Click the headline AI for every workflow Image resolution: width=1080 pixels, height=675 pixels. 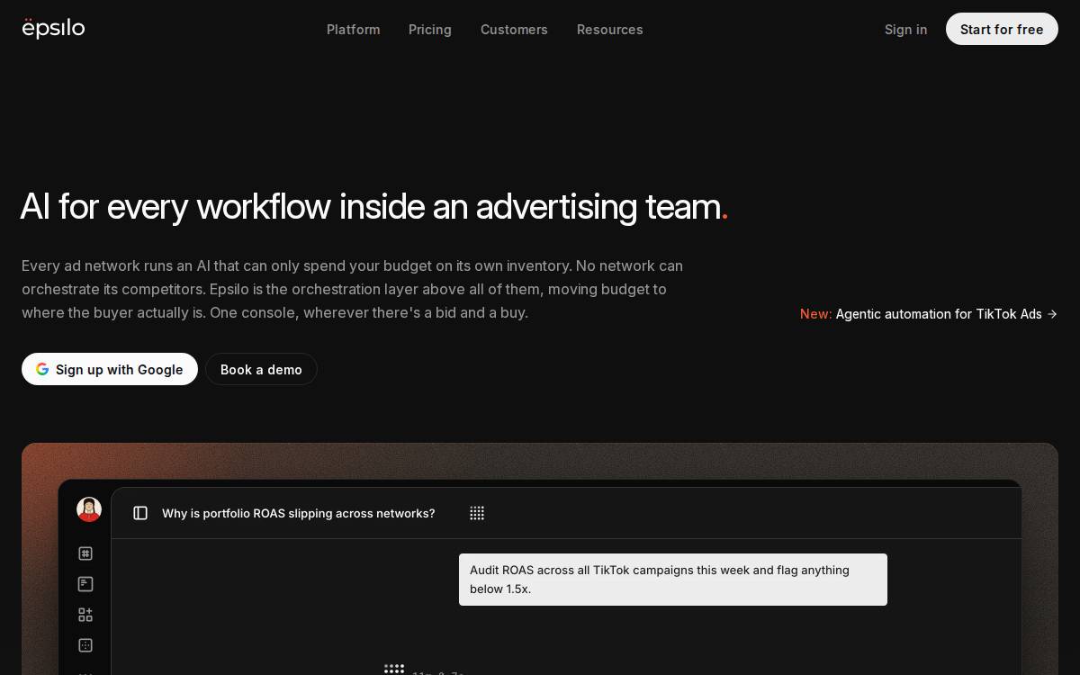pos(374,207)
